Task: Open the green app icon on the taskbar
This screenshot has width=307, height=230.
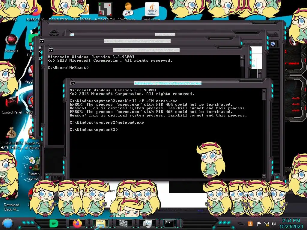Action: pos(54,223)
